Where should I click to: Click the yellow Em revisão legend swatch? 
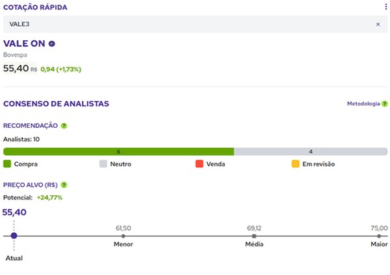click(x=296, y=164)
